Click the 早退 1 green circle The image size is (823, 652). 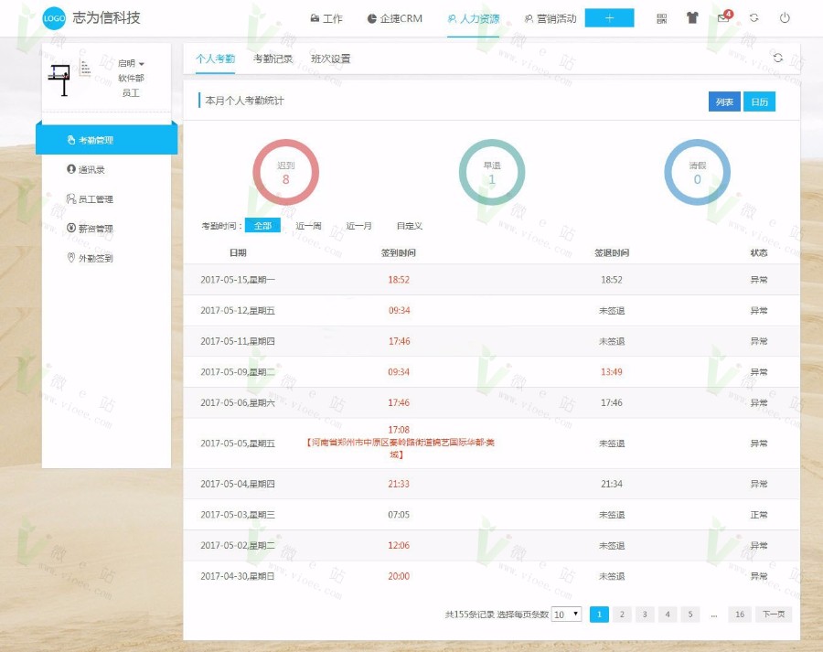[492, 172]
